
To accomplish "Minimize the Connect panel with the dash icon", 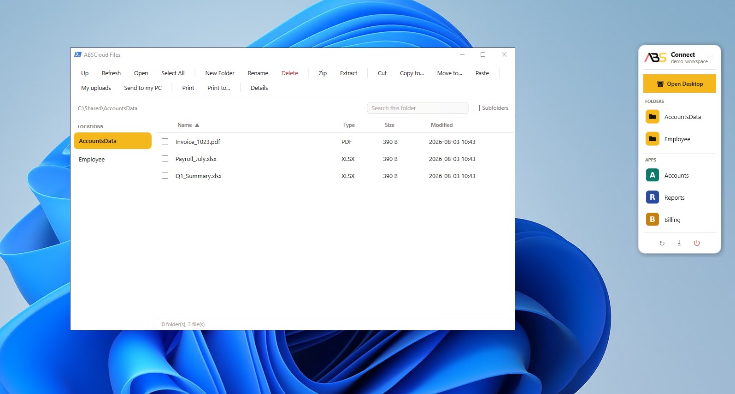I will 710,56.
